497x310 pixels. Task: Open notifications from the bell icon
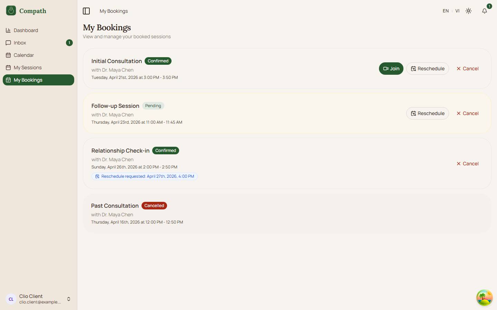(x=484, y=11)
